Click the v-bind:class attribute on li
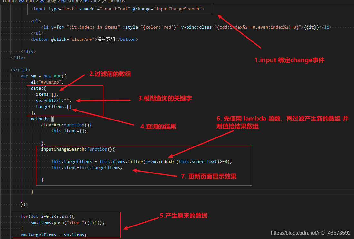Viewport: 354px width, 239px height. (x=241, y=27)
